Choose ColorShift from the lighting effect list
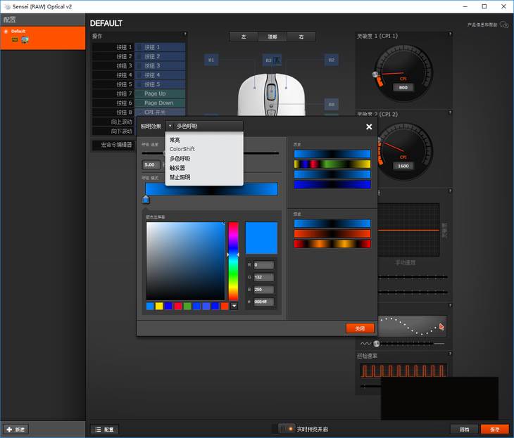Screen dimensions: 514x438 click(182, 149)
